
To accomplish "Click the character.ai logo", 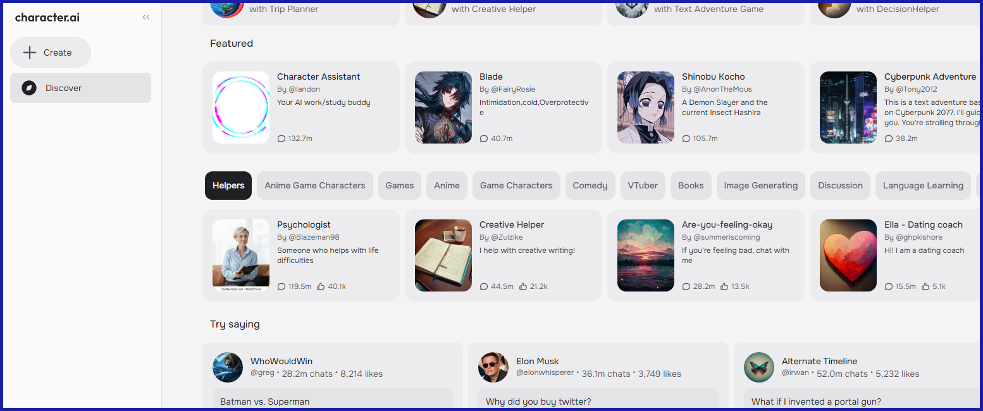I will point(47,17).
